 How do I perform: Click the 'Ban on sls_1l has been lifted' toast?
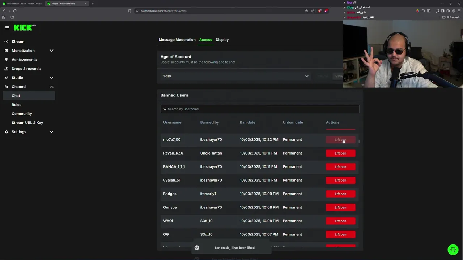pos(231,248)
